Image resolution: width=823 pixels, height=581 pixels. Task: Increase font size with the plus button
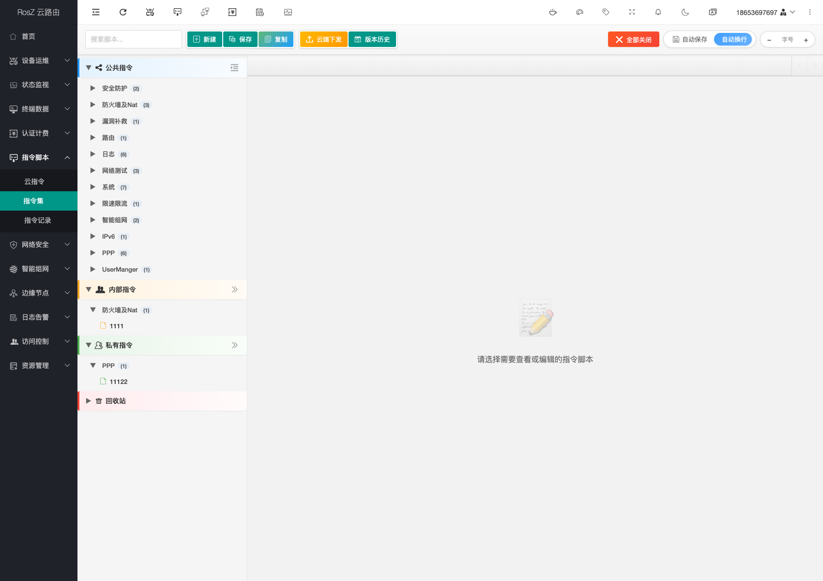coord(806,40)
